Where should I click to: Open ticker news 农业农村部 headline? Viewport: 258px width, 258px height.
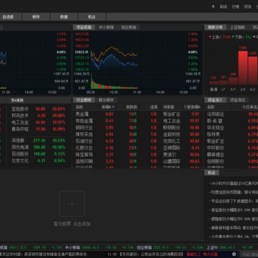(46, 254)
